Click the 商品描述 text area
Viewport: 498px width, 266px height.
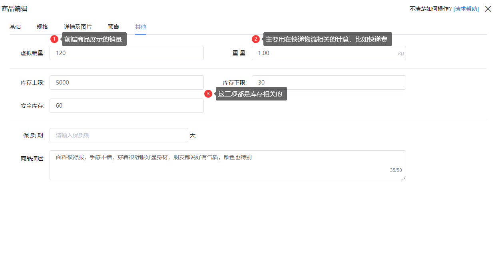point(227,165)
